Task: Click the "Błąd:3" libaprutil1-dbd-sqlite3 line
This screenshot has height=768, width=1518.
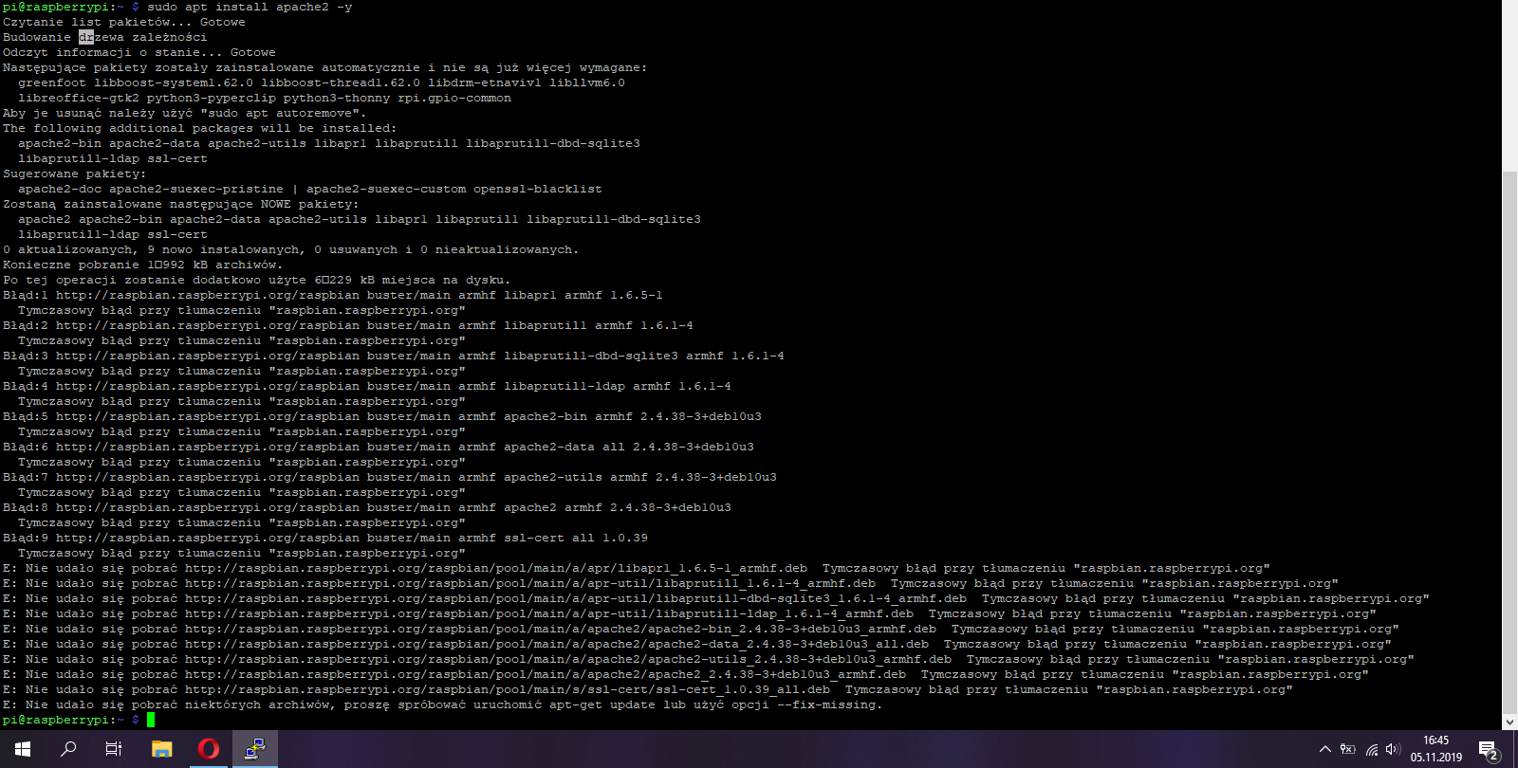Action: coord(394,356)
